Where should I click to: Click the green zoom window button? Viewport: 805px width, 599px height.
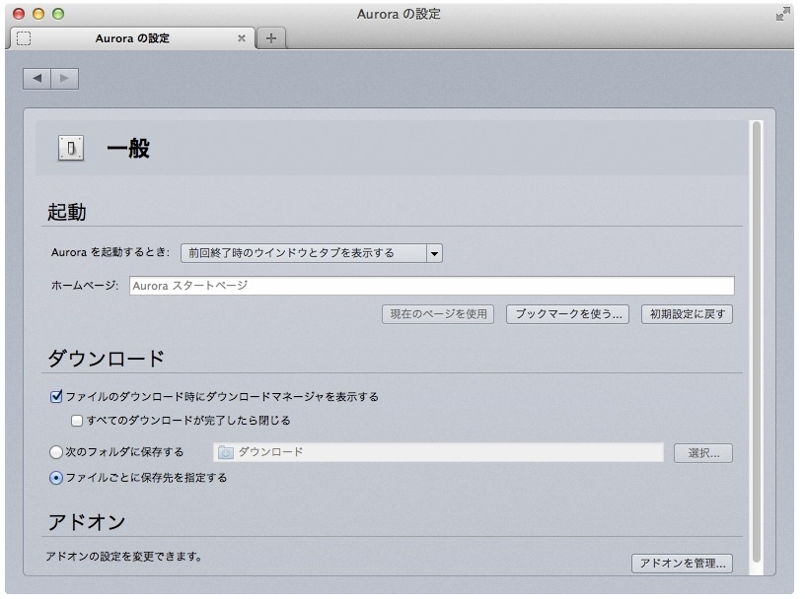coord(58,14)
